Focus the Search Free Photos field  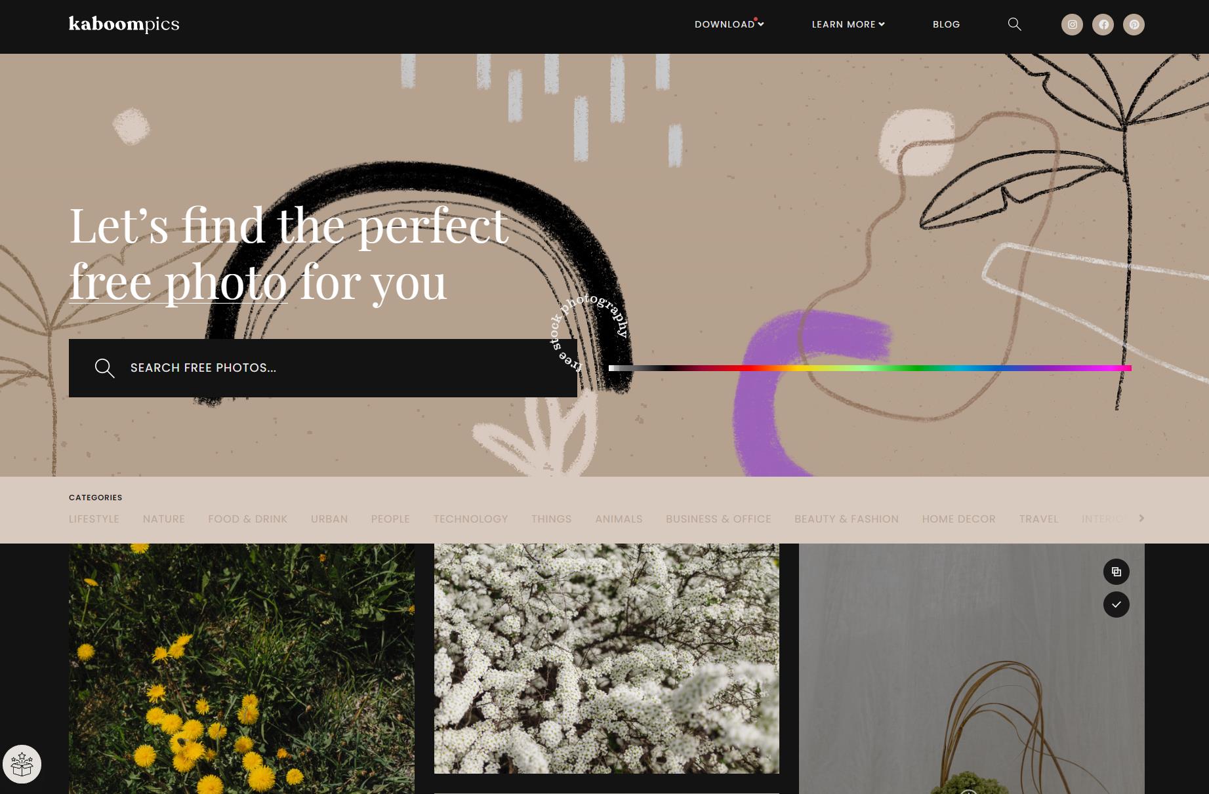pyautogui.click(x=323, y=368)
